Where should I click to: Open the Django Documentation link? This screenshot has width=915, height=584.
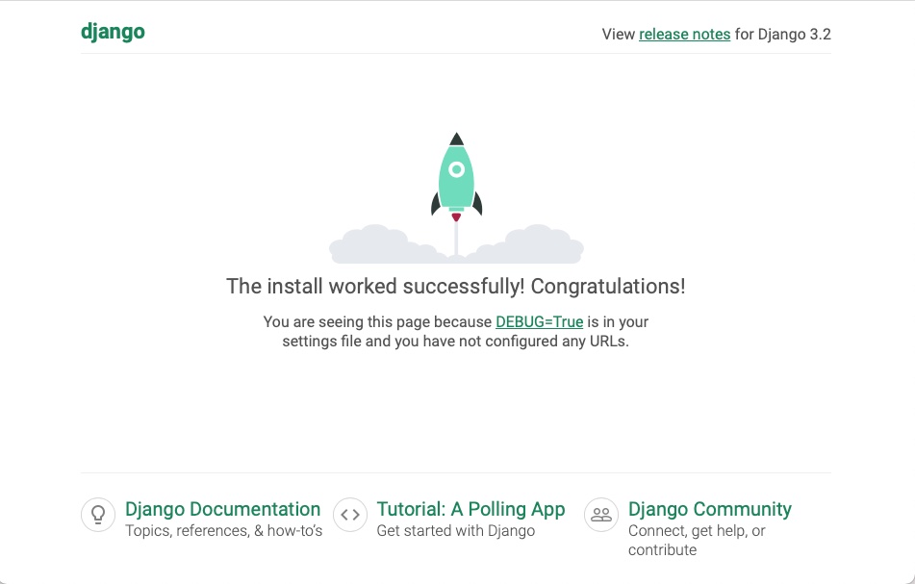coord(223,509)
